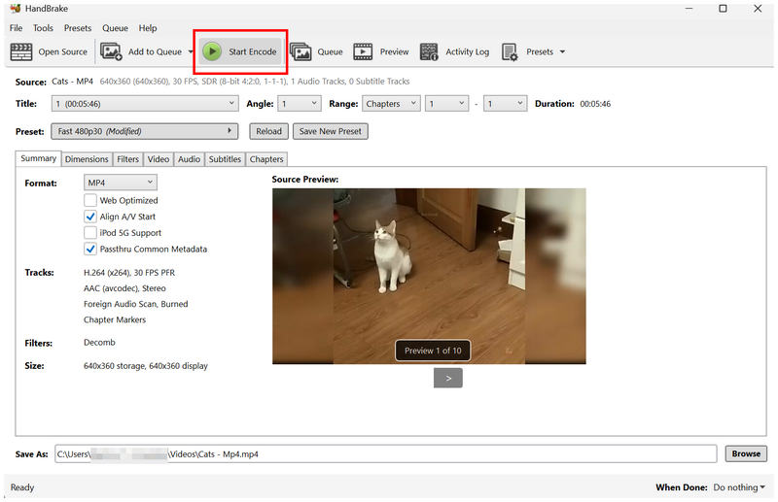Click the Preview 1 of 10 label
778x502 pixels.
click(433, 351)
